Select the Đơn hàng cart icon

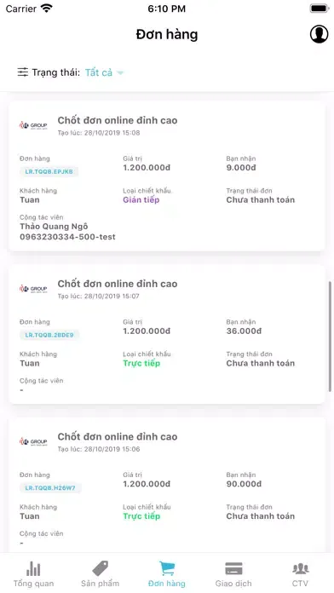pyautogui.click(x=167, y=568)
